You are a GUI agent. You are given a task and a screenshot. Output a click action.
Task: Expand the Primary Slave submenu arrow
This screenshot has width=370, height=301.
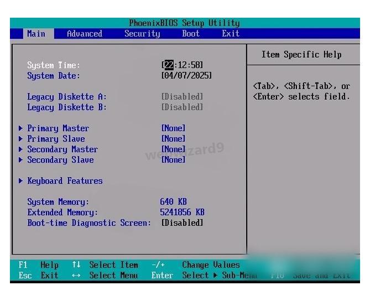(x=20, y=139)
